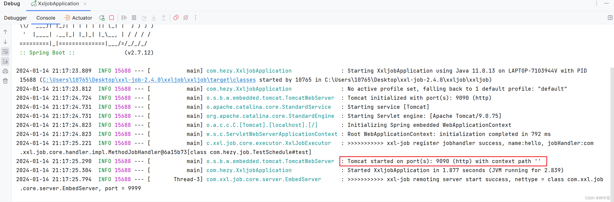Click the Debug tool window title

(x=12, y=4)
